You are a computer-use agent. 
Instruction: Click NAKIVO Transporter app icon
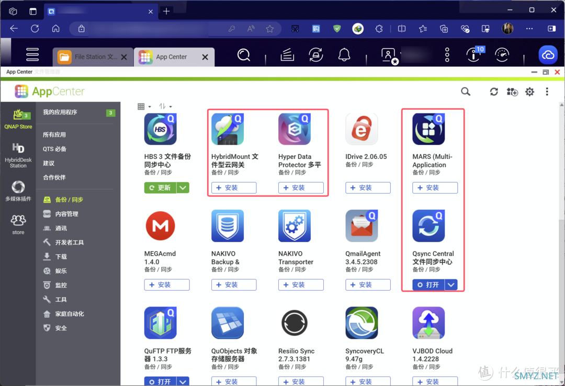pos(295,226)
